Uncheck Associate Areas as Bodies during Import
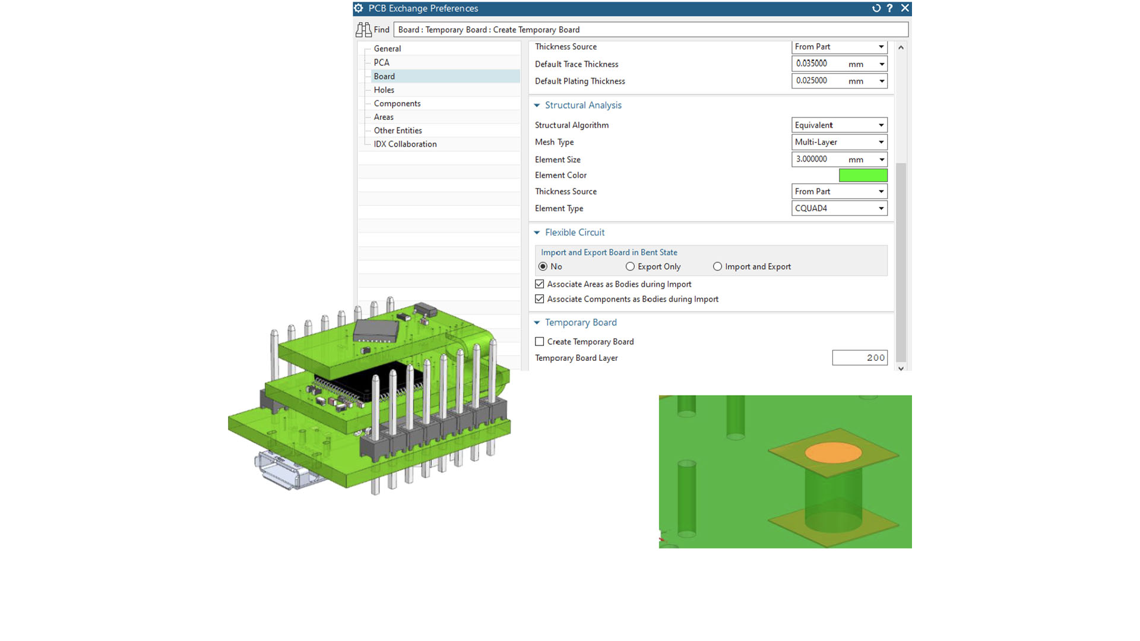Screen dimensions: 1140x641 tap(539, 284)
